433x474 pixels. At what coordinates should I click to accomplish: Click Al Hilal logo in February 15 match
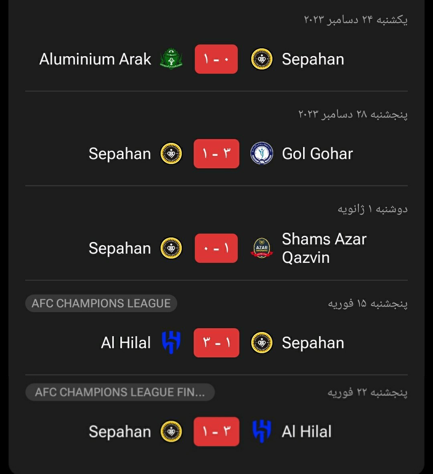point(171,343)
